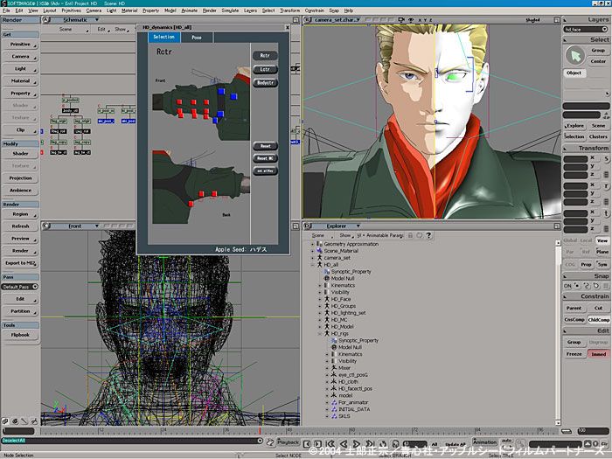Viewport: 612px width, 459px height.
Task: Click the Explorer vertical scrollbar
Action: click(x=558, y=333)
